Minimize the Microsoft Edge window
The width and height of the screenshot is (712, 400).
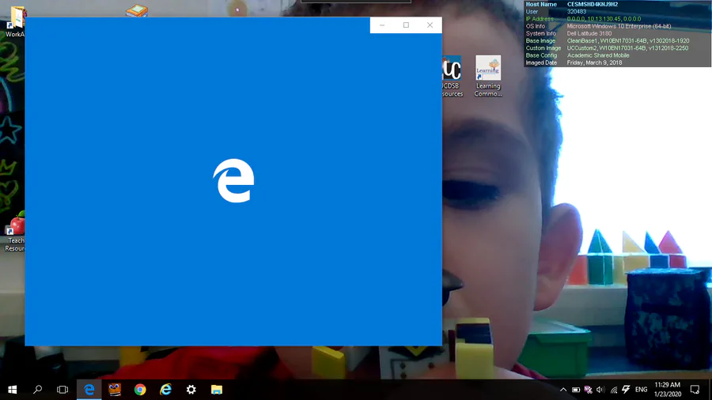pyautogui.click(x=382, y=25)
